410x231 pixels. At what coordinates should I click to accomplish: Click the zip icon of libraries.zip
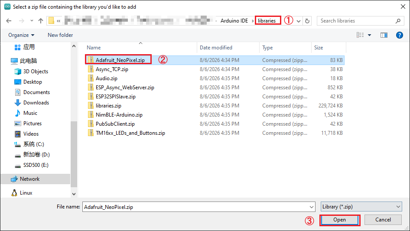tap(91, 105)
